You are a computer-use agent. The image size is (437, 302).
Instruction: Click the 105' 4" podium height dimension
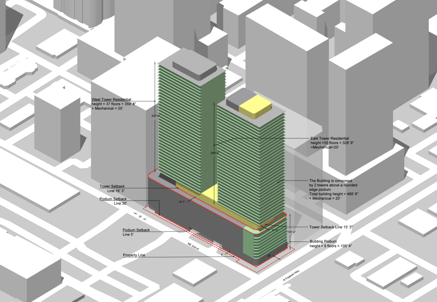[x=291, y=232]
